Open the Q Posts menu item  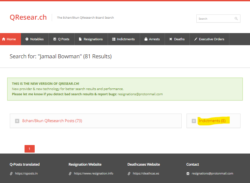tap(62, 39)
